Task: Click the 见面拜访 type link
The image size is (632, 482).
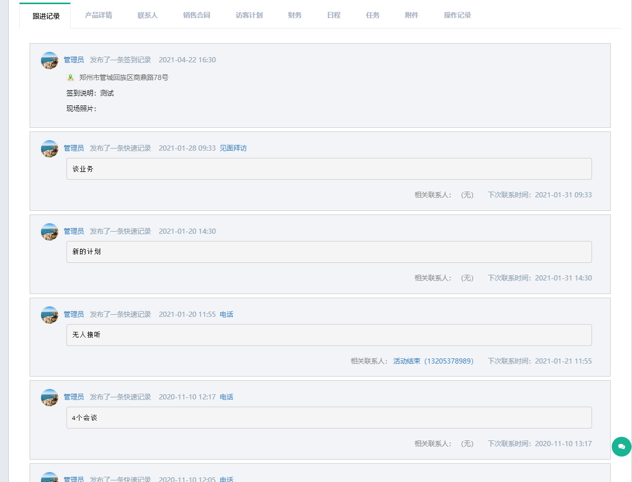Action: tap(233, 148)
